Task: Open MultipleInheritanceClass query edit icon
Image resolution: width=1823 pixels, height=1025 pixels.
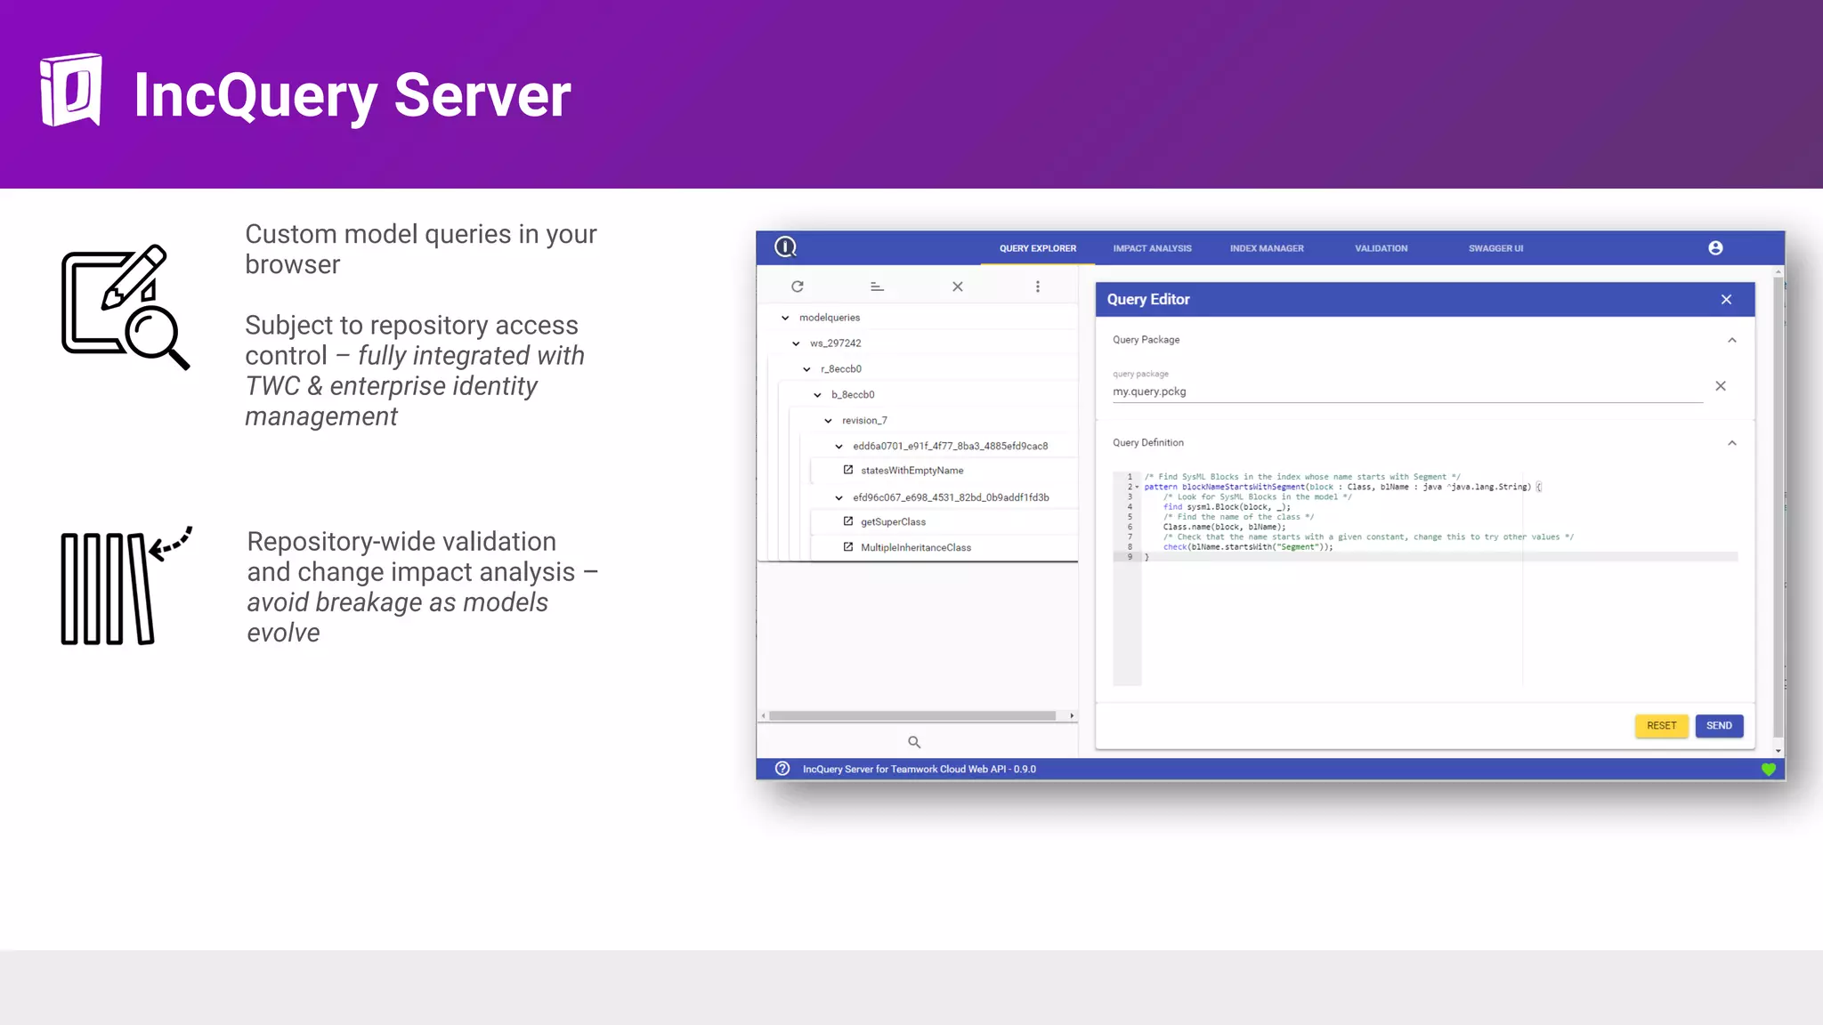Action: tap(848, 547)
